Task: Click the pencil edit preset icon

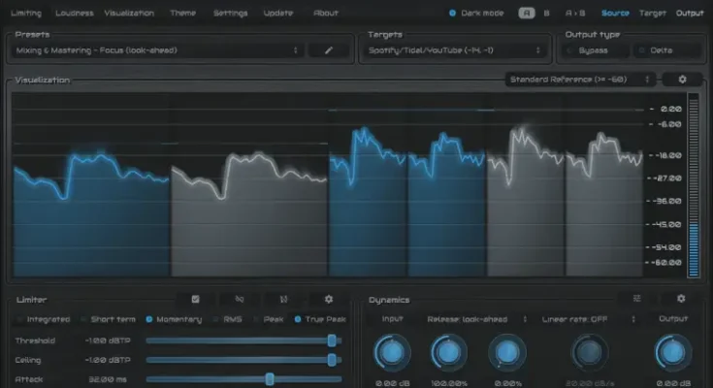Action: tap(329, 50)
